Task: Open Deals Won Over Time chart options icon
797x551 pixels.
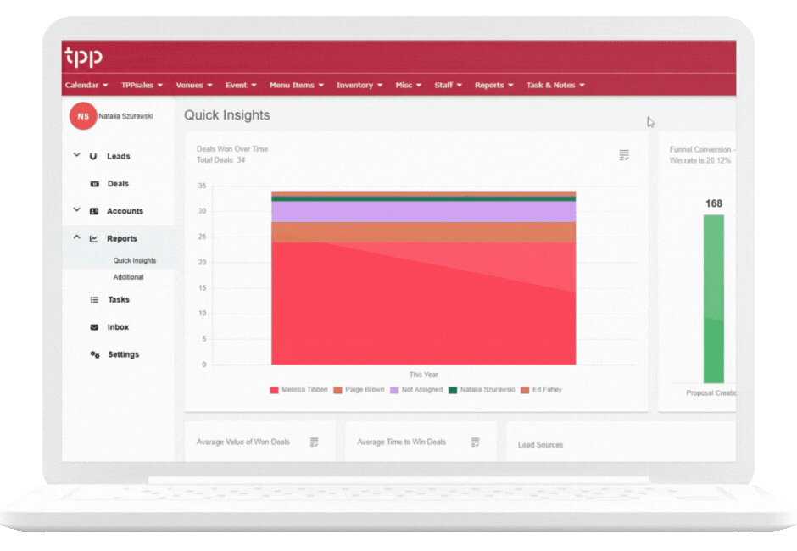Action: coord(624,155)
